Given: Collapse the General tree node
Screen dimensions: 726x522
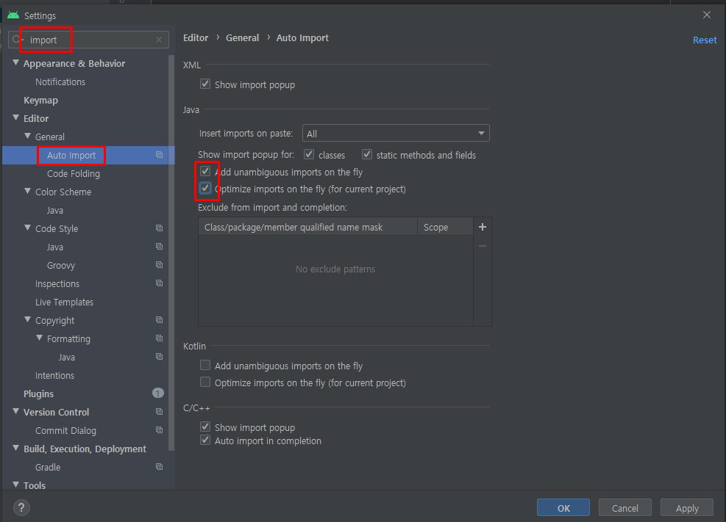Looking at the screenshot, I should click(x=28, y=136).
